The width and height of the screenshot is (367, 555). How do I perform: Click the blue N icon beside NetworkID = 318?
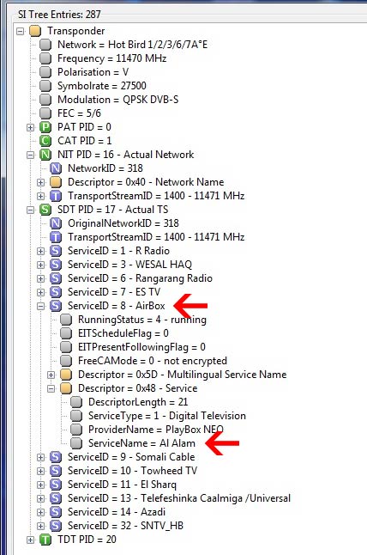(56, 168)
